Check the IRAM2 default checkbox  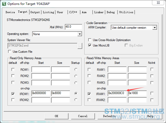(x=89, y=100)
